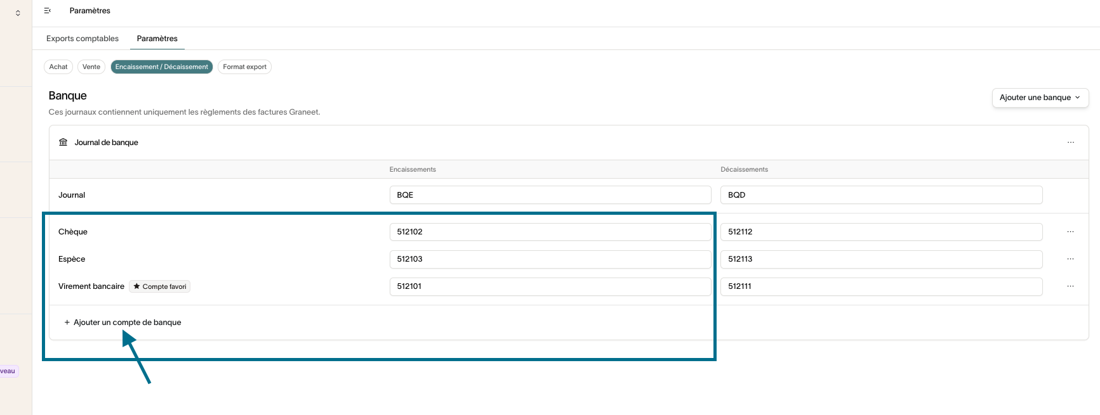Click the Compte favori star badge
Image resolution: width=1100 pixels, height=415 pixels.
[160, 286]
